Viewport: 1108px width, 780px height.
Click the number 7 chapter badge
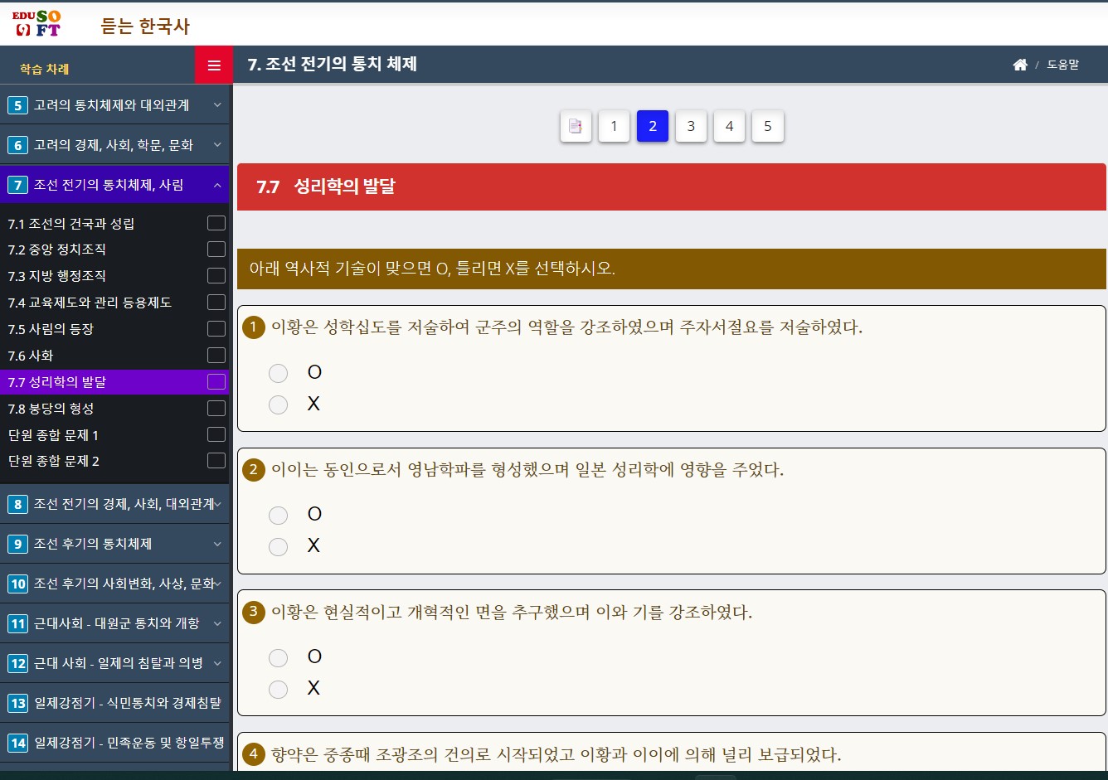coord(17,185)
